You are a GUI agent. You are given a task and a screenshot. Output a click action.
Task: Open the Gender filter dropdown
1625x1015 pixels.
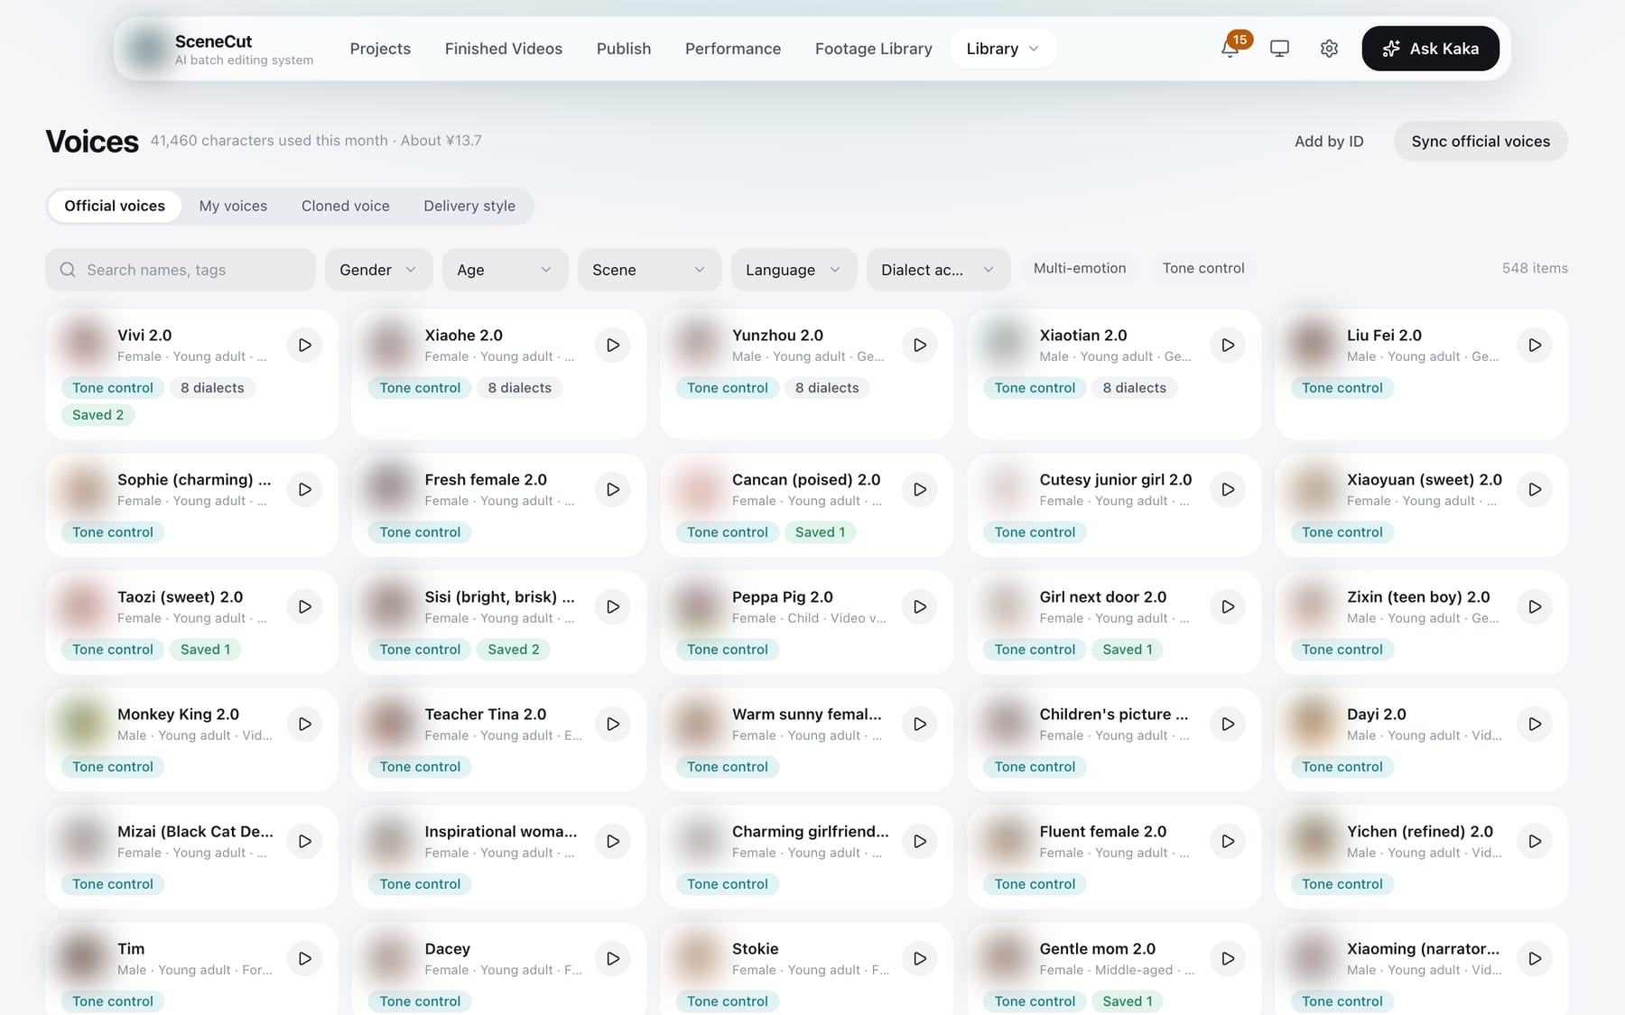pyautogui.click(x=378, y=270)
